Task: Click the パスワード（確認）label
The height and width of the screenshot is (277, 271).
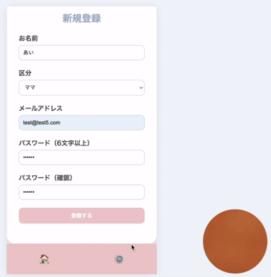Action: tap(46, 178)
